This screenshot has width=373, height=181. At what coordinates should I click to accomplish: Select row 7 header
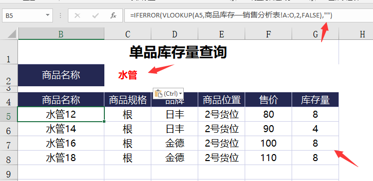coord(9,143)
